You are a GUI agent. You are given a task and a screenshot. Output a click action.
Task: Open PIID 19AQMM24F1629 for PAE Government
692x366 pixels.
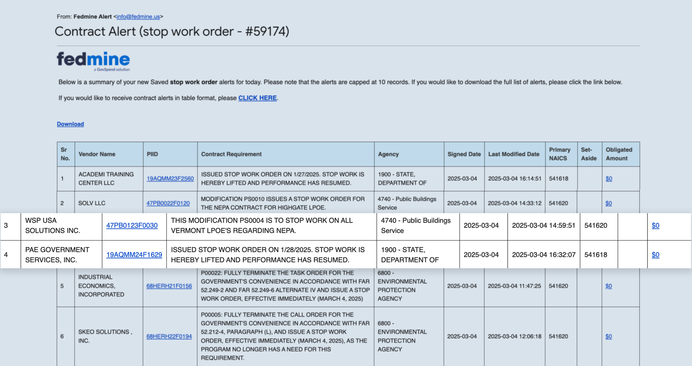[x=134, y=255]
